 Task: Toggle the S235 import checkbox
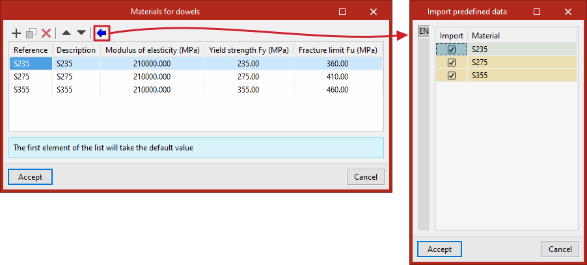[x=452, y=49]
